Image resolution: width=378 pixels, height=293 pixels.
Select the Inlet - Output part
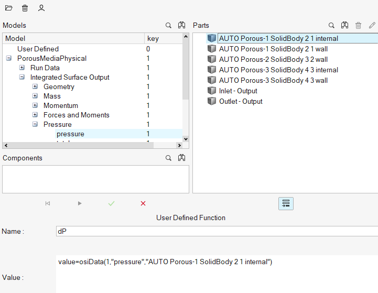coord(237,91)
